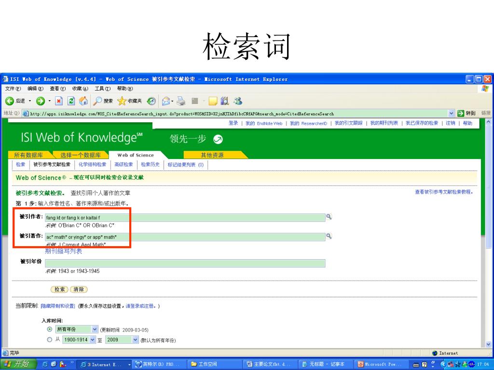This screenshot has width=494, height=370.
Task: Stop page loading with red X icon
Action: pos(58,101)
